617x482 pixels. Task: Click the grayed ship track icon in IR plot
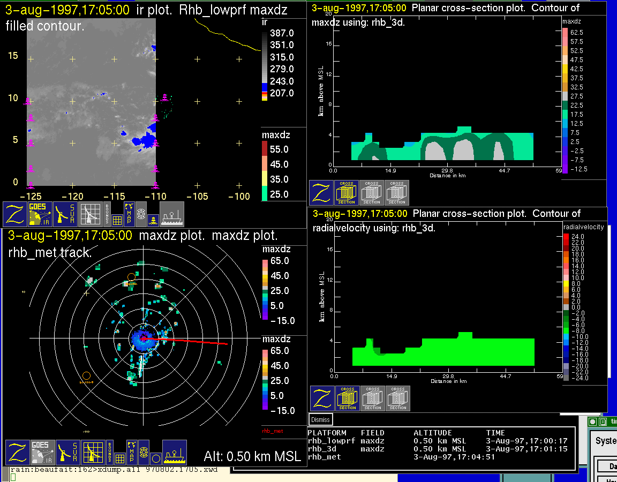point(171,214)
